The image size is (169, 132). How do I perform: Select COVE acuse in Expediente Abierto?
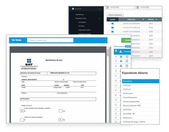click(x=141, y=93)
